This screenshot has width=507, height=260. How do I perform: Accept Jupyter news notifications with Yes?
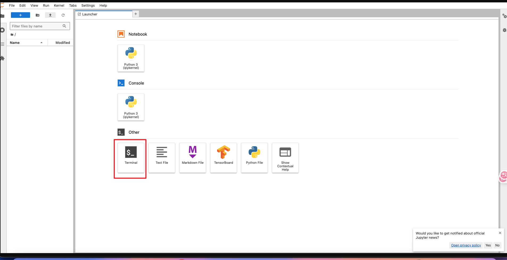coord(488,245)
